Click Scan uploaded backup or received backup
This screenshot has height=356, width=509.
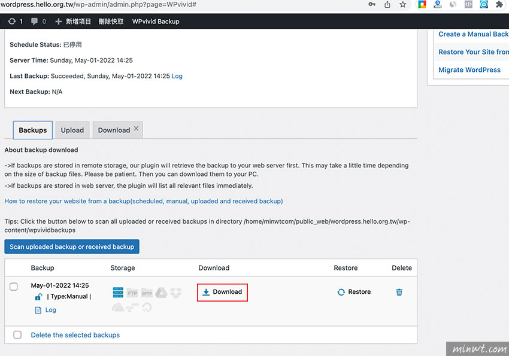point(72,247)
